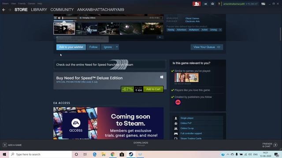Open the Single-player feature link
This screenshot has height=158, width=282.
[x=187, y=118]
